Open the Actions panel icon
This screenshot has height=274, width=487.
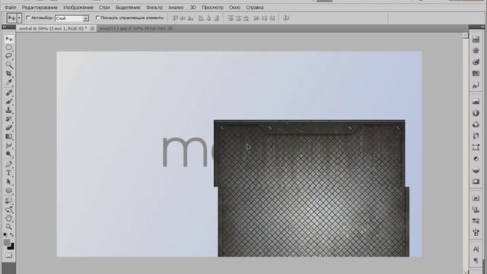[x=476, y=198]
